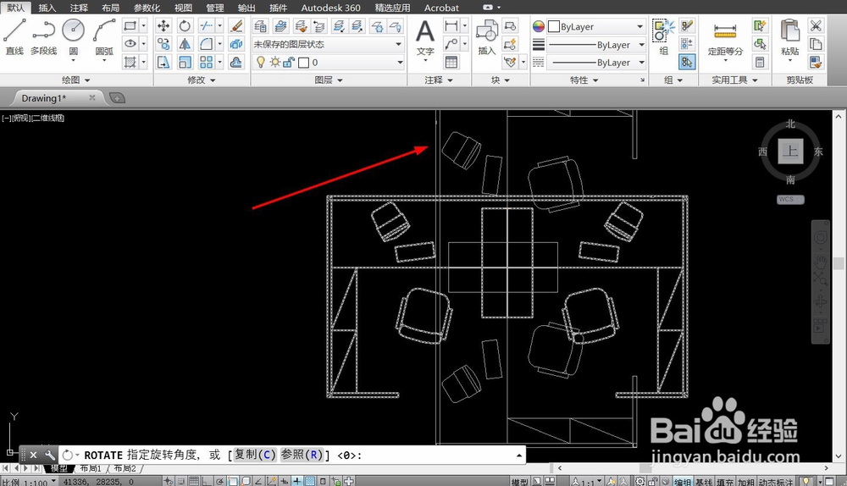
Task: Click the Paste (粘贴) icon
Action: pyautogui.click(x=789, y=36)
